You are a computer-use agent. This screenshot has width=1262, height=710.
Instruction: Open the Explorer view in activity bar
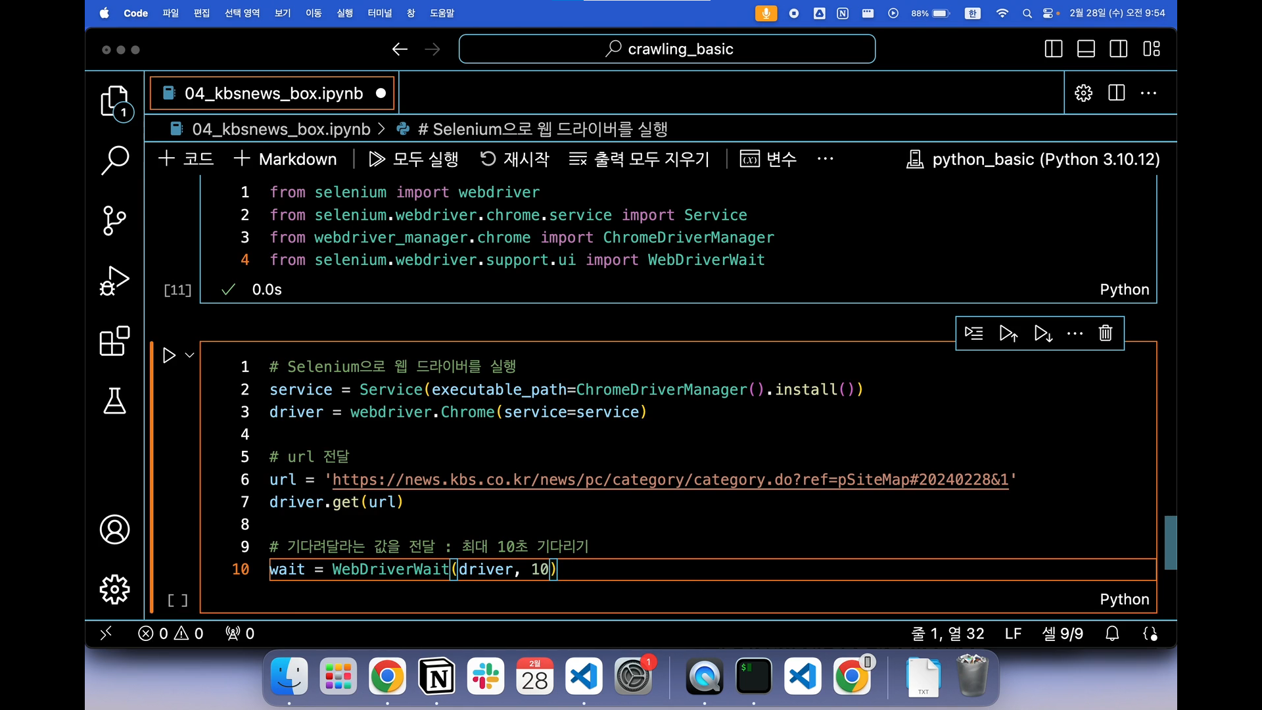pos(114,101)
